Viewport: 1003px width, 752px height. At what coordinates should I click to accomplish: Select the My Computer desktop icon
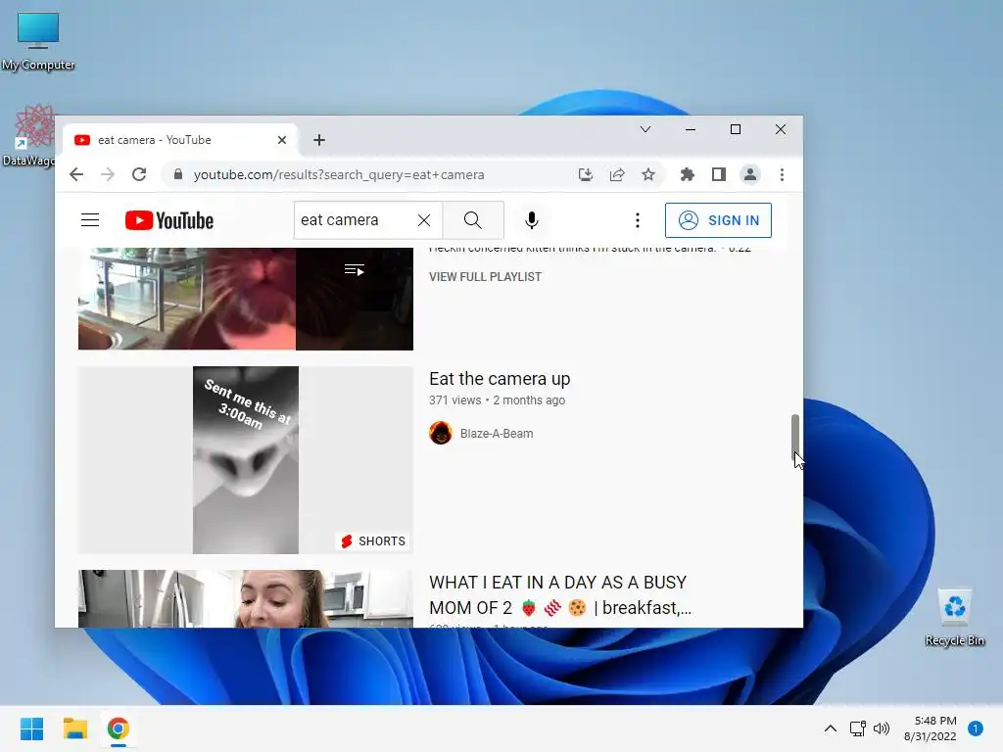(x=38, y=41)
